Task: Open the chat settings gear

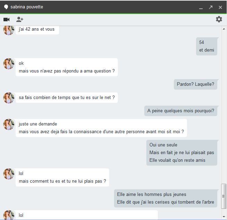Action: point(219,19)
